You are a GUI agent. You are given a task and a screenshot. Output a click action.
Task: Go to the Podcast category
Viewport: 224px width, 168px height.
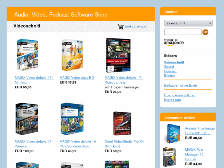coord(170,71)
